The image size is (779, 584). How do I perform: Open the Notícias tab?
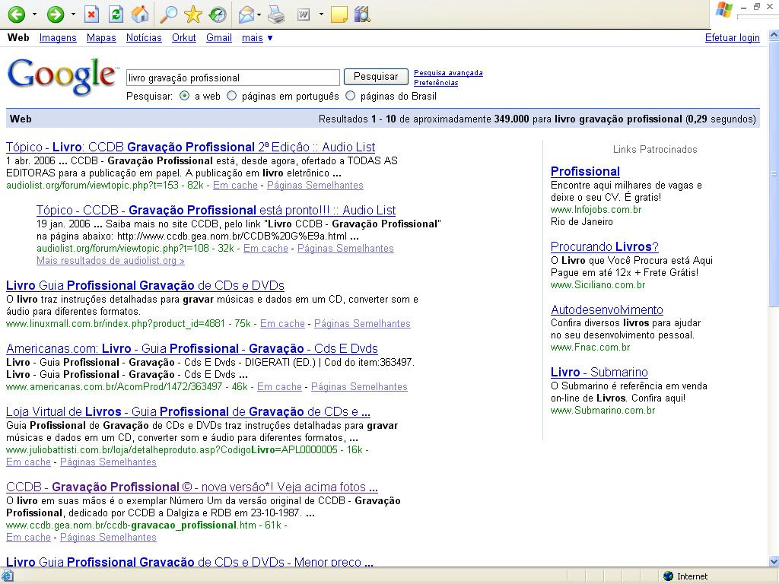point(144,38)
